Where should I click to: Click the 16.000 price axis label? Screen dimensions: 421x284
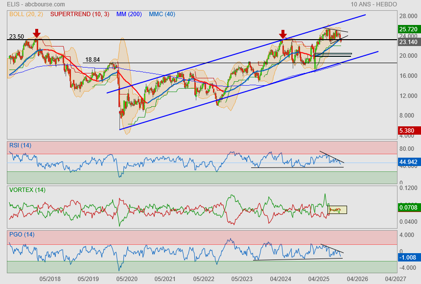pos(408,76)
